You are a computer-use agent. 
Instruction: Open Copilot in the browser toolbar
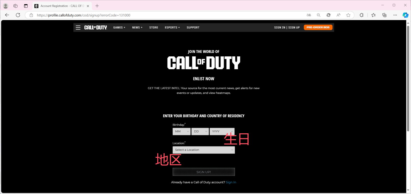tap(406, 15)
